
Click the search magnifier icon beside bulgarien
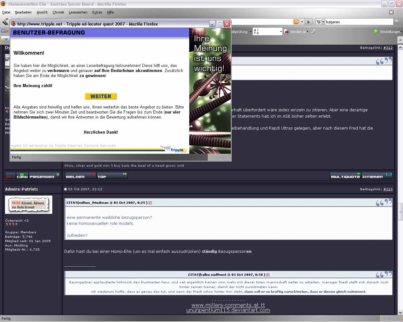(x=397, y=22)
